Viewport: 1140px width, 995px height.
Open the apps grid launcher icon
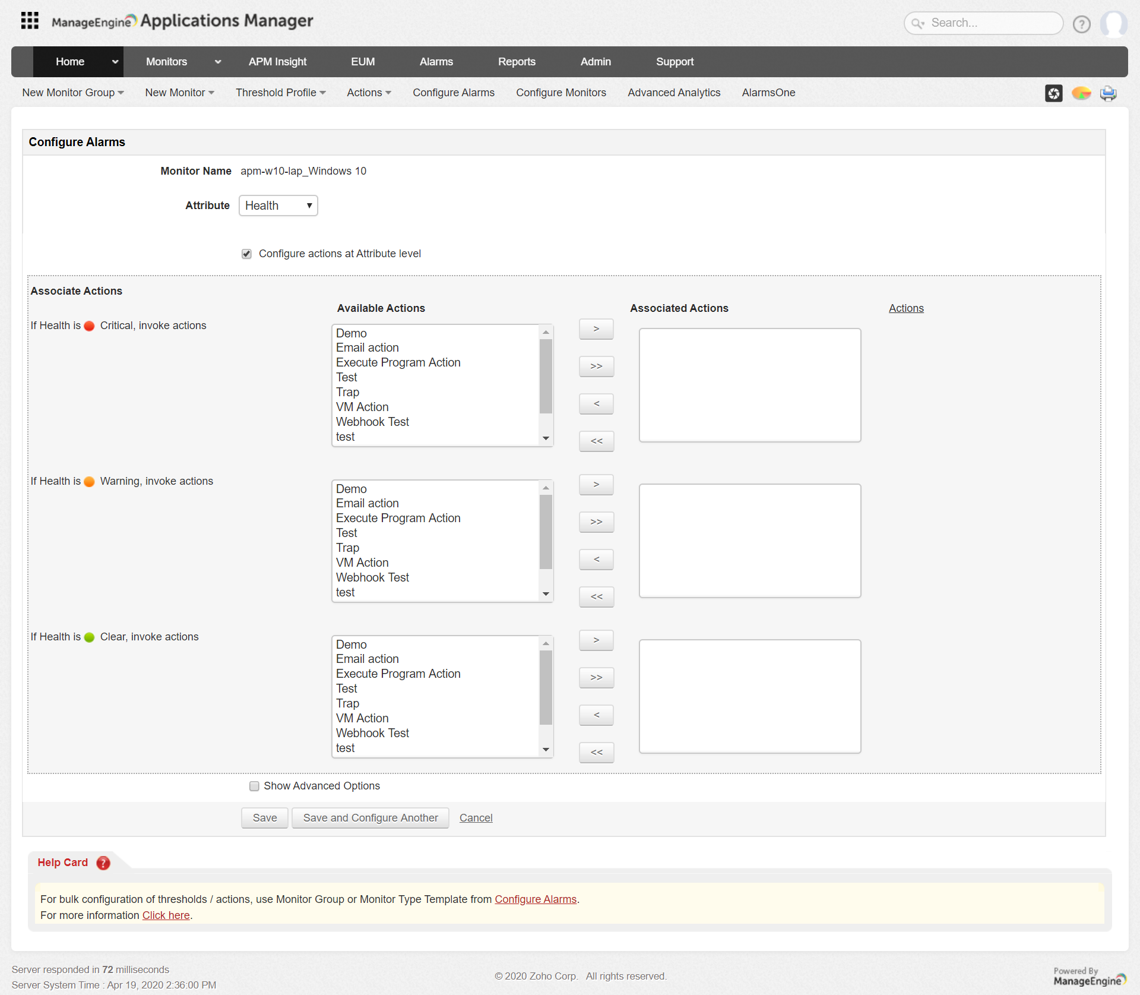30,21
